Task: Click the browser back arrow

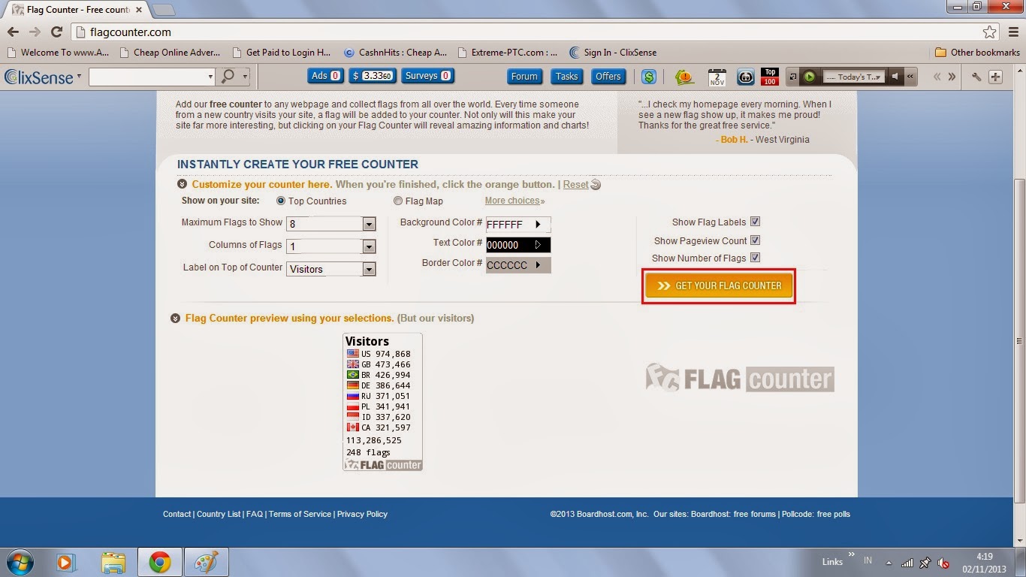Action: tap(13, 32)
